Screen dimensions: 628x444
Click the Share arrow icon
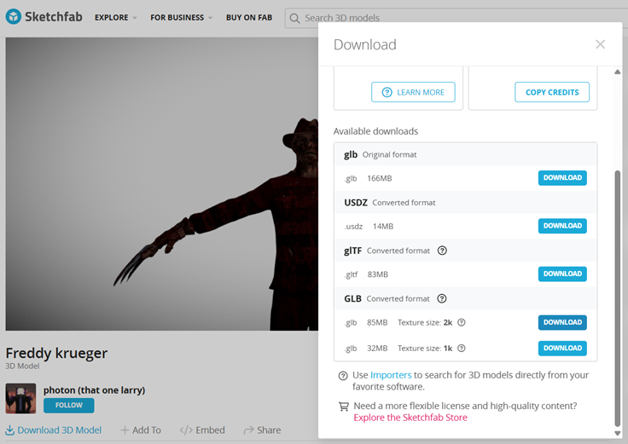248,430
